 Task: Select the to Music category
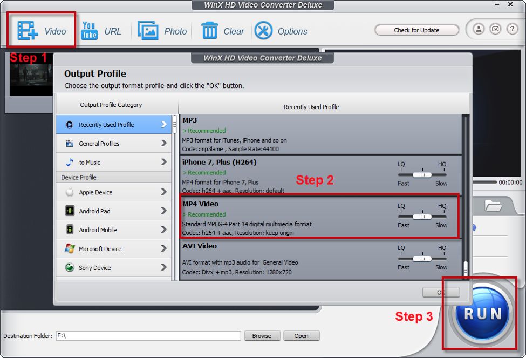(x=114, y=162)
